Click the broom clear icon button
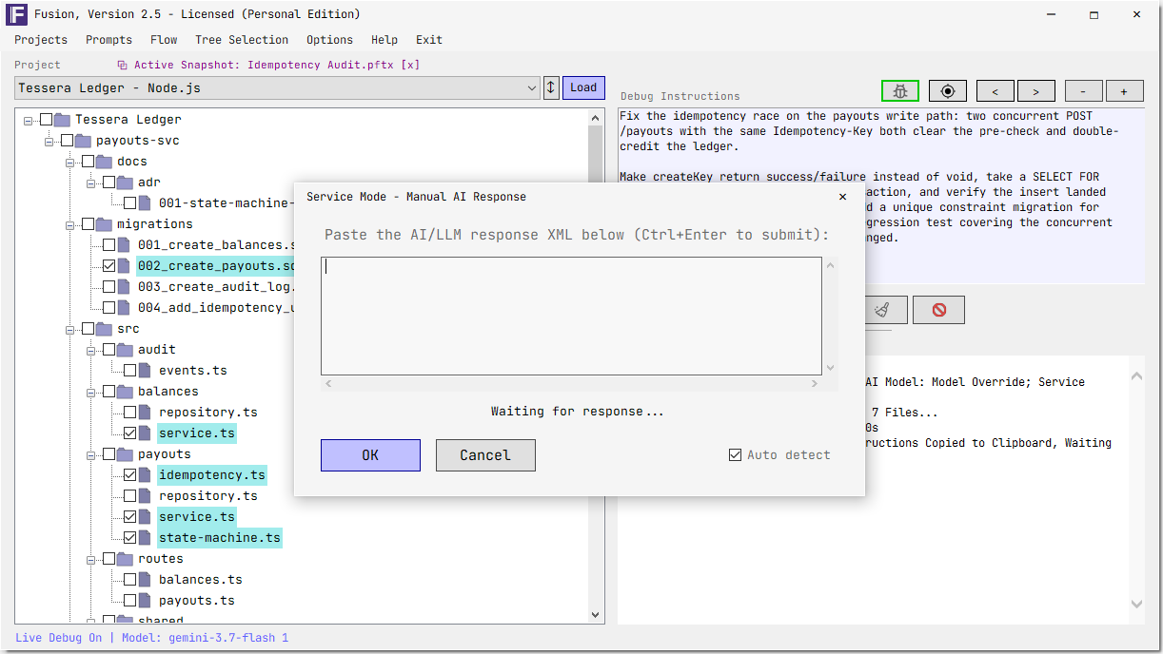This screenshot has height=654, width=1163. (x=881, y=310)
